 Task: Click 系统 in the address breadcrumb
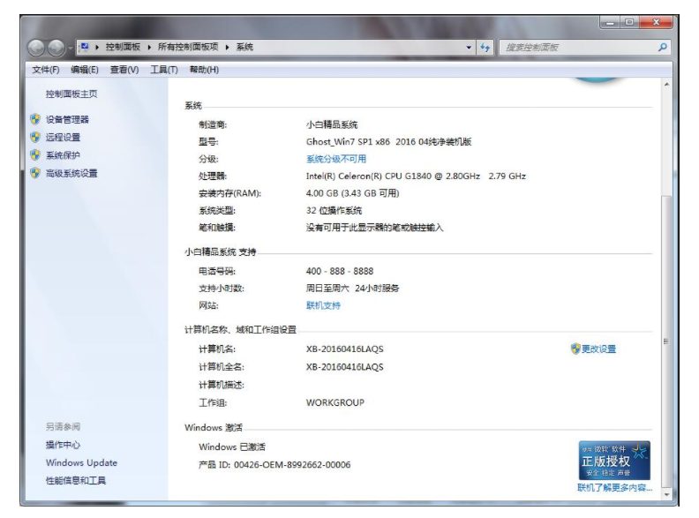244,47
